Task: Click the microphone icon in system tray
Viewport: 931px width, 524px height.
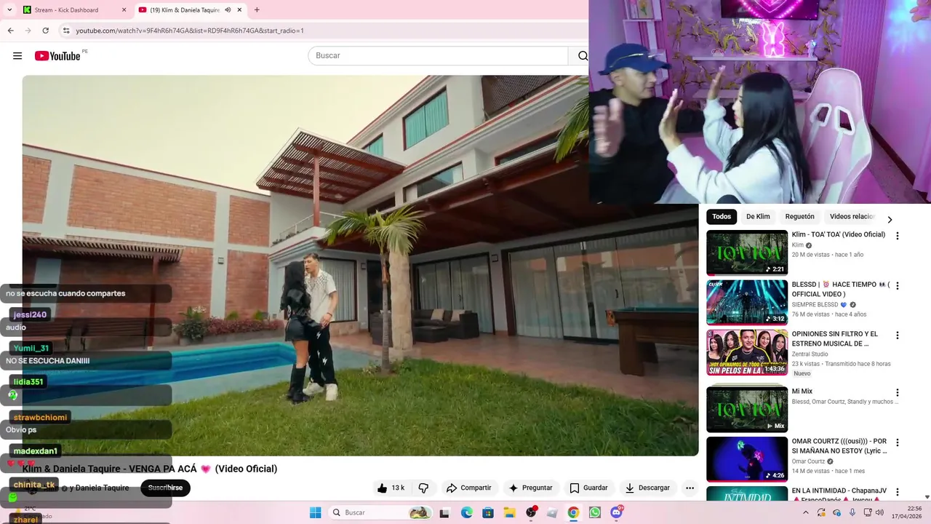Action: [852, 512]
